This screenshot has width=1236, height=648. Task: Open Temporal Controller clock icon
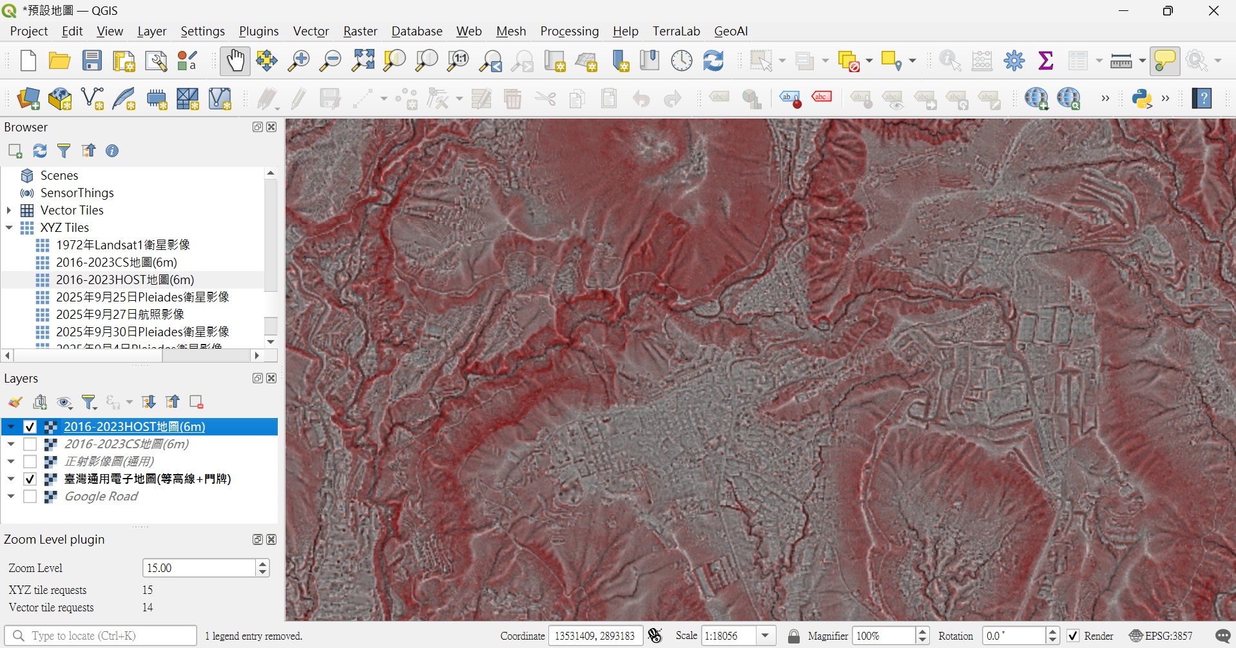coord(682,61)
